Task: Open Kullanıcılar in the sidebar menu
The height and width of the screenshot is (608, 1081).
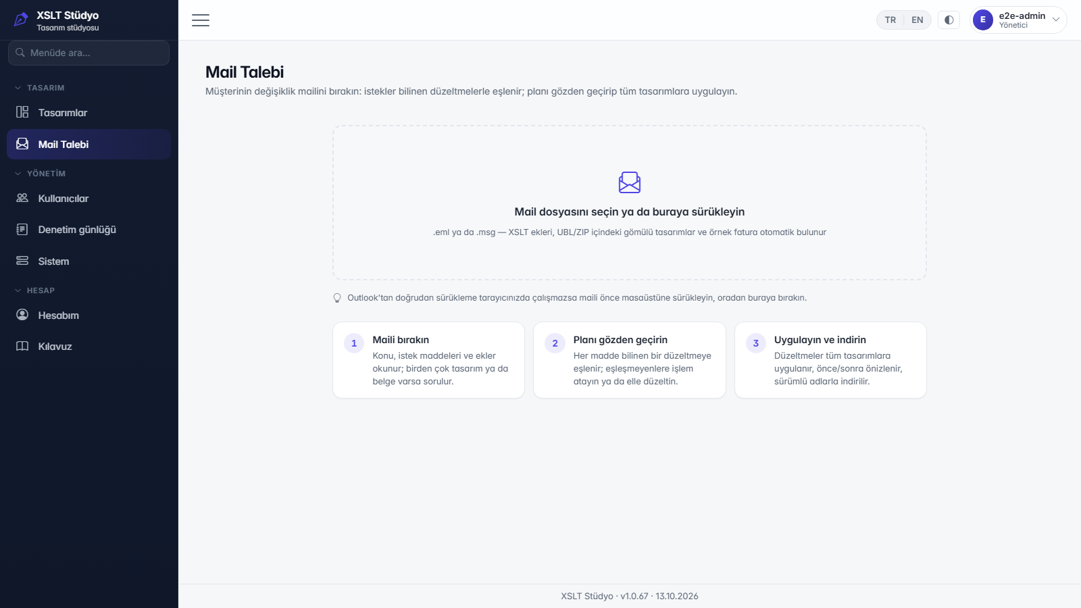Action: [x=89, y=199]
